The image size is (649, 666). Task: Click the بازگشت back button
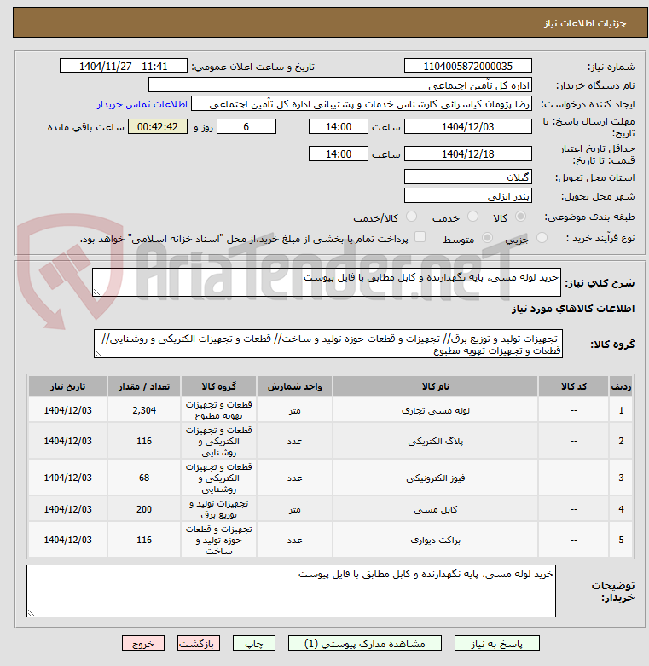tap(199, 643)
